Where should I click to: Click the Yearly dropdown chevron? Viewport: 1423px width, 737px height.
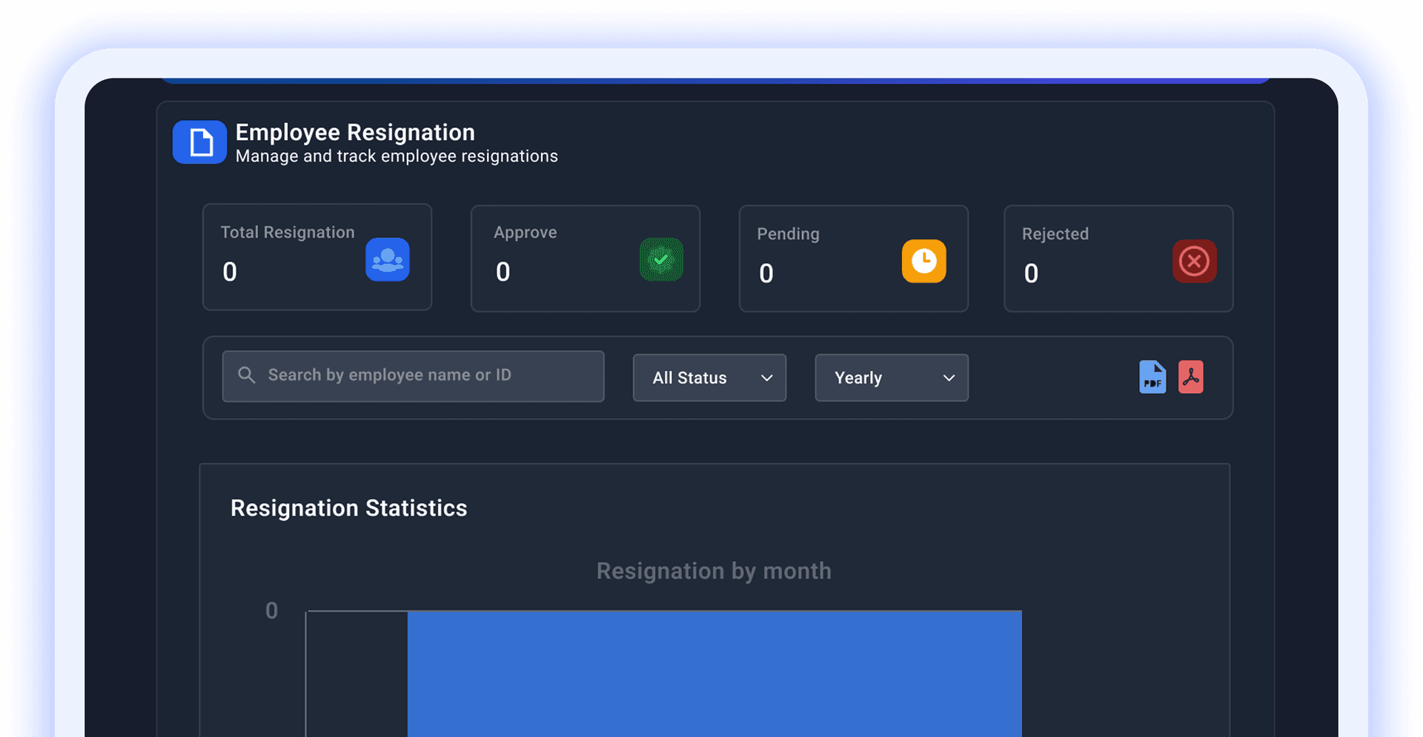click(x=949, y=378)
